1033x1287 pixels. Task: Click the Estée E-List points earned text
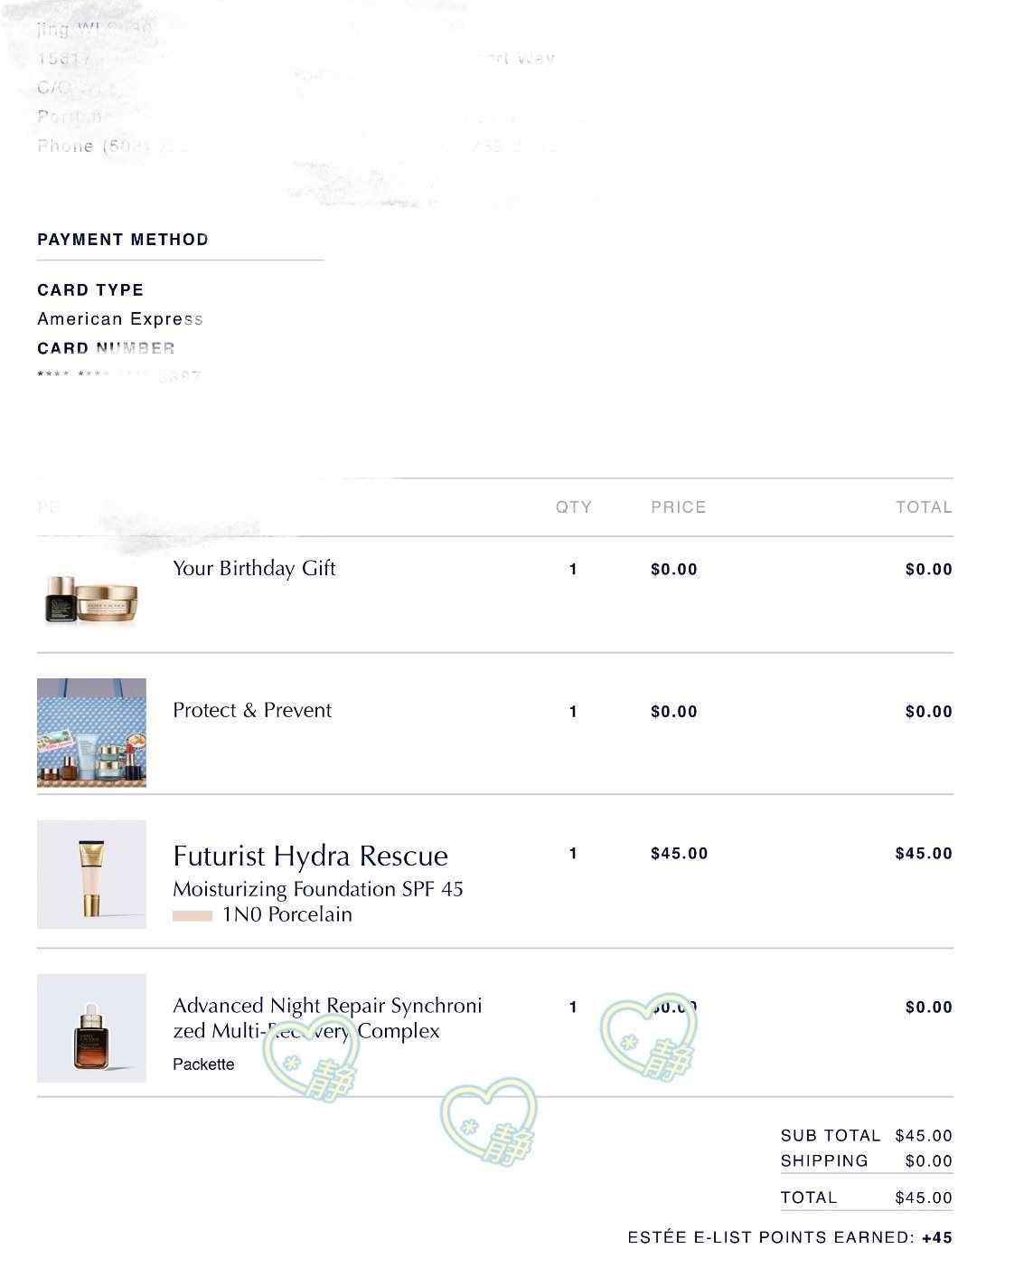coord(790,1237)
